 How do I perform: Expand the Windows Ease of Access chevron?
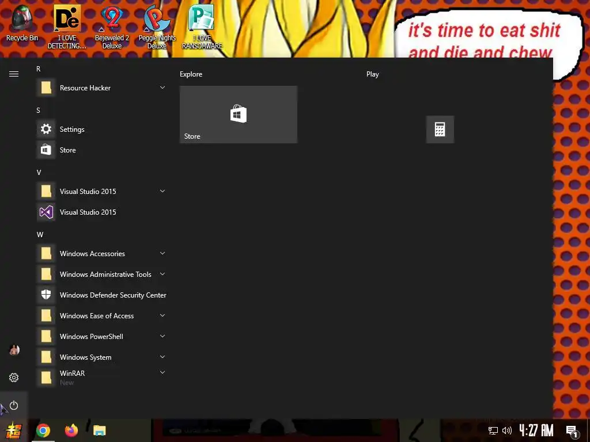click(162, 315)
